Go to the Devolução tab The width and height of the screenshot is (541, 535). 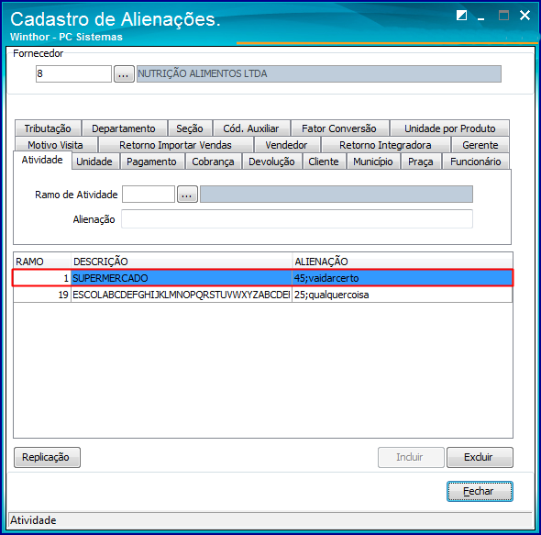point(271,162)
